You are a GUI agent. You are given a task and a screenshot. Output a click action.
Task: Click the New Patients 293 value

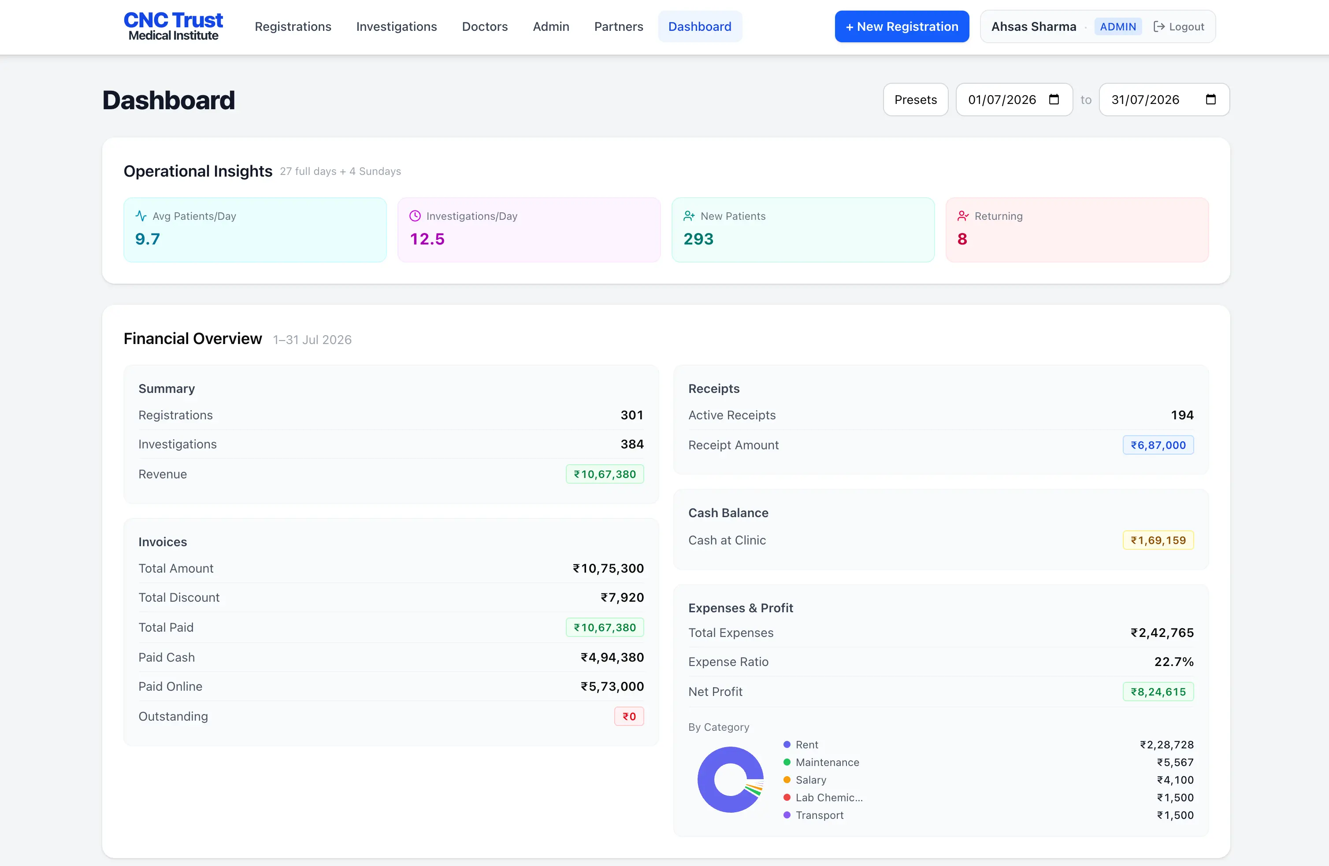(698, 239)
